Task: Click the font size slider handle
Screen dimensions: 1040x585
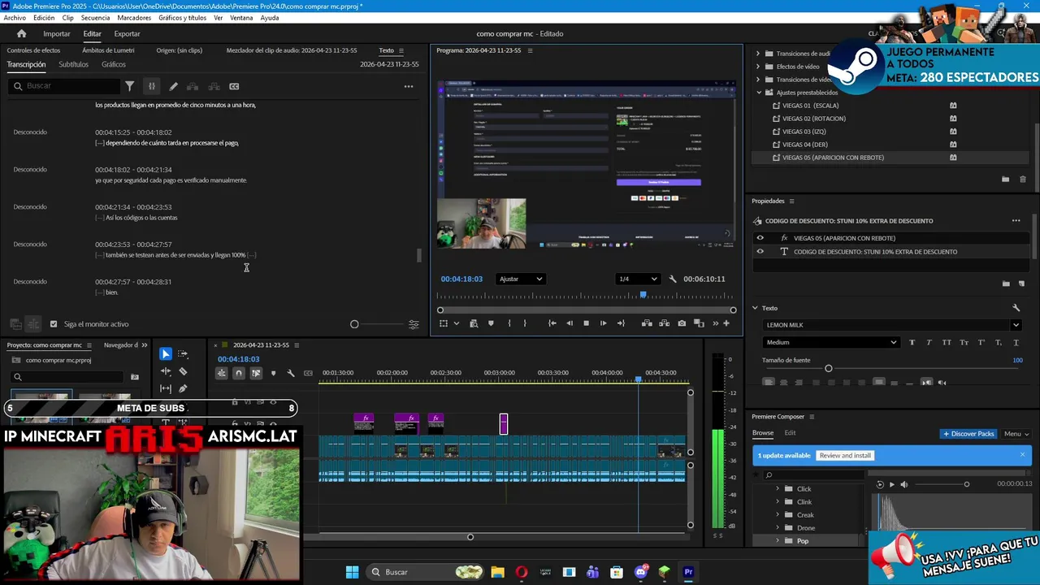Action: (x=828, y=369)
